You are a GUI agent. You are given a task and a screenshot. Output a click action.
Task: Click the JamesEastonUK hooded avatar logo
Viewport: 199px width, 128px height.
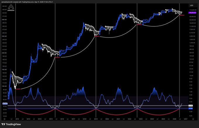pos(11,7)
